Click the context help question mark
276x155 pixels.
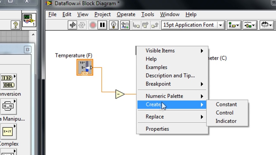(16, 25)
